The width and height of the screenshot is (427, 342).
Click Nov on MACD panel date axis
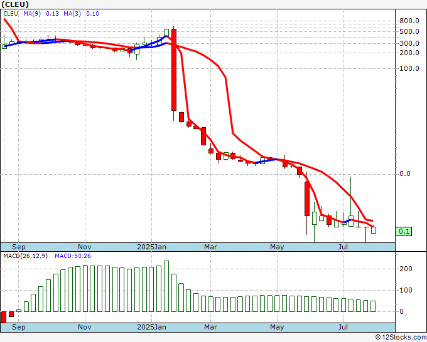point(85,327)
